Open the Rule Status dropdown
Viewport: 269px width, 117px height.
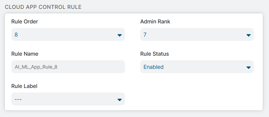[x=197, y=67]
